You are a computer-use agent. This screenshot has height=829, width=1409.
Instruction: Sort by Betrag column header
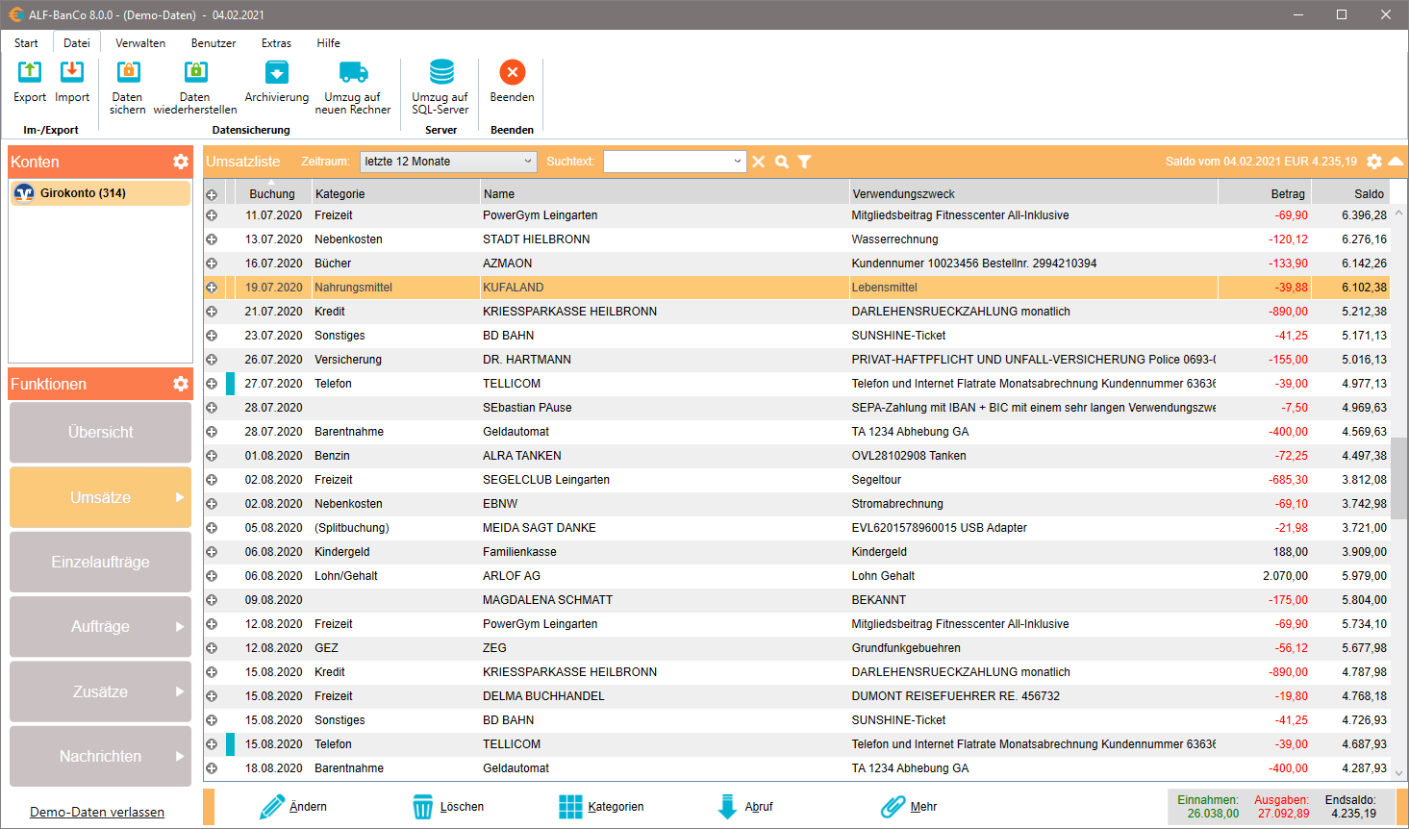(x=1265, y=194)
